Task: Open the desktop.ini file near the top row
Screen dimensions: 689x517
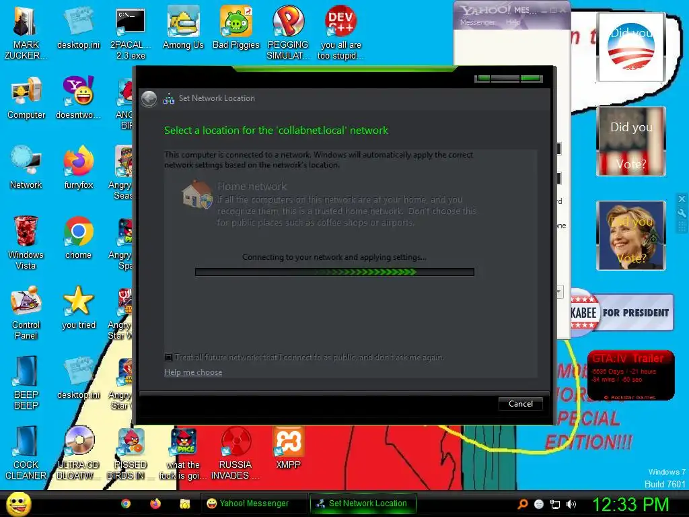Action: pyautogui.click(x=78, y=28)
